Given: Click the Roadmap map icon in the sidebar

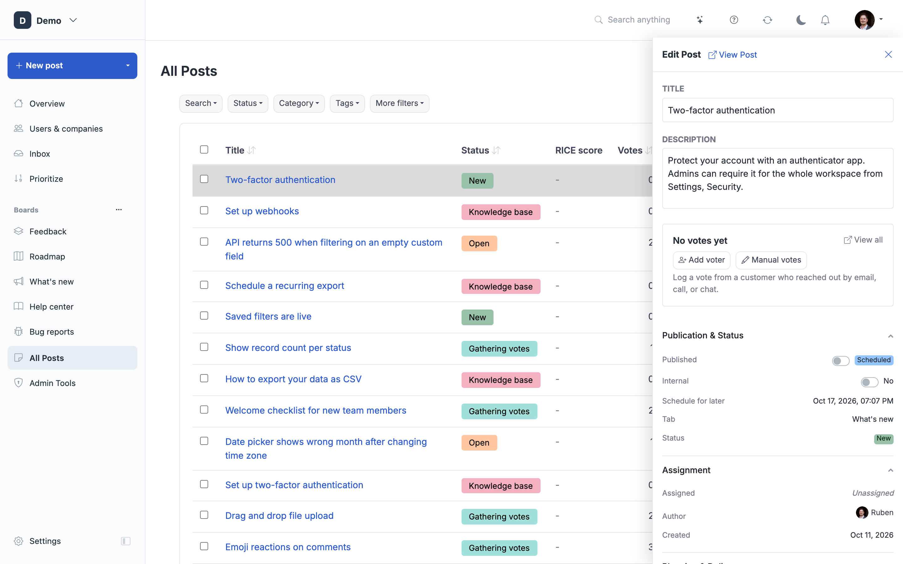Looking at the screenshot, I should point(19,256).
